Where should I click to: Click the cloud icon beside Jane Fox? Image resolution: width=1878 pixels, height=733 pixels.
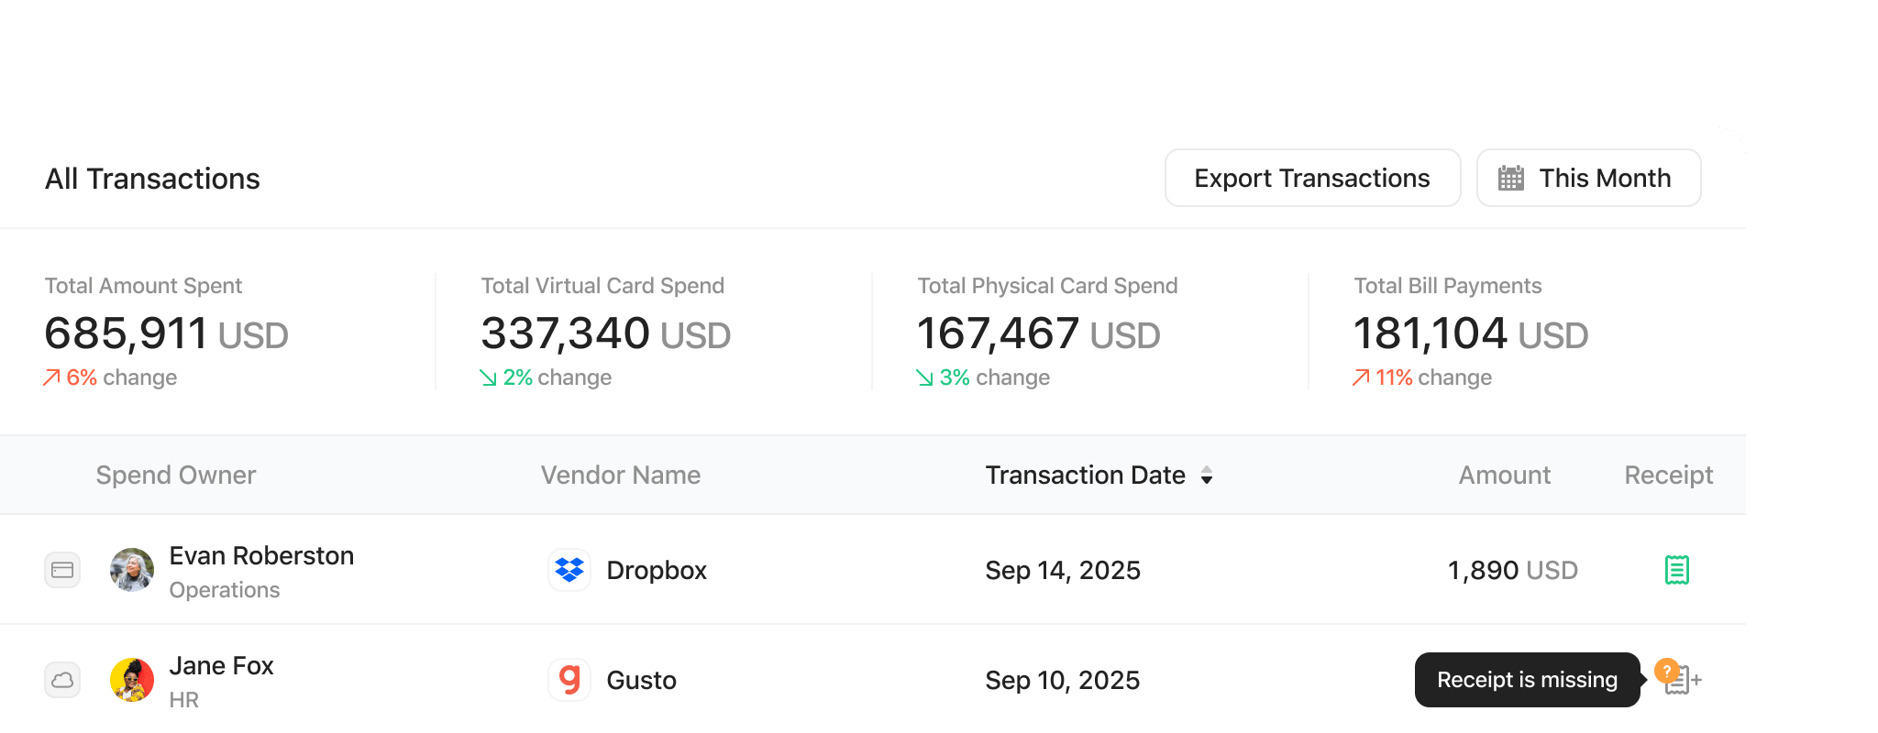click(62, 680)
